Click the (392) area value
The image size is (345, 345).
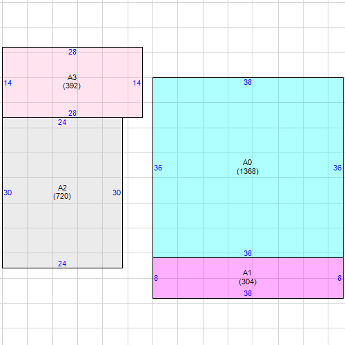tap(72, 86)
